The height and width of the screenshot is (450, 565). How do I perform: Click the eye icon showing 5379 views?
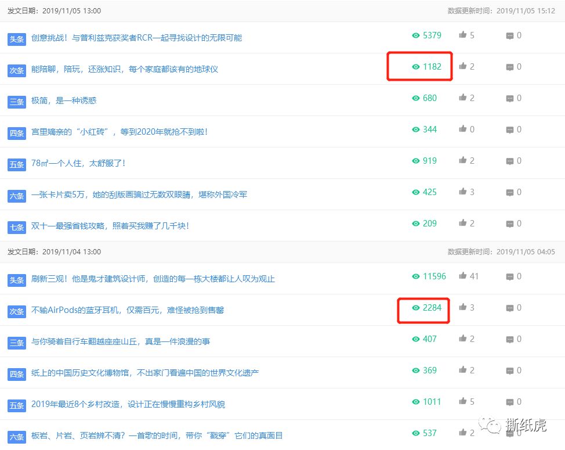pyautogui.click(x=415, y=35)
